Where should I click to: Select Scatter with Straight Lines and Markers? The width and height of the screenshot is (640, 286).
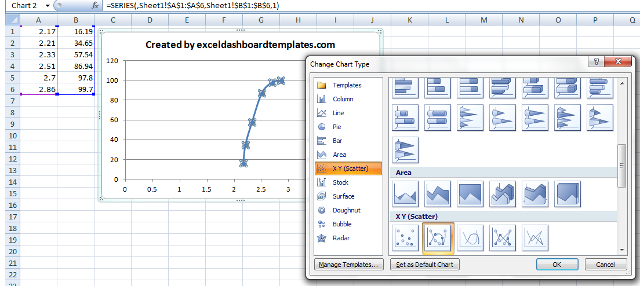503,237
